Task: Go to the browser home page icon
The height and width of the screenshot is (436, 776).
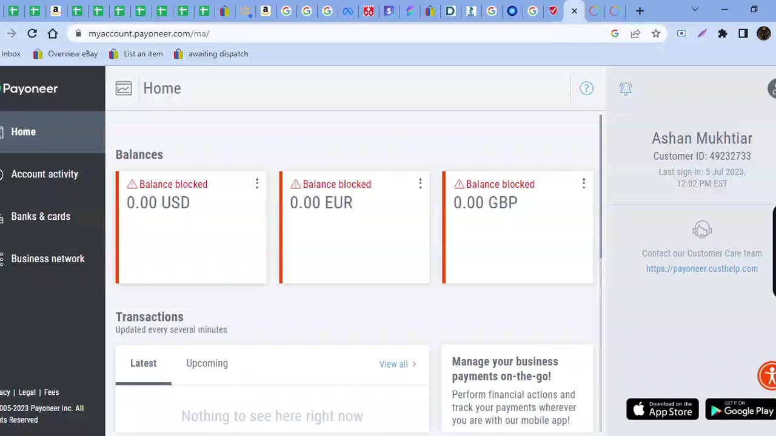Action: 53,34
